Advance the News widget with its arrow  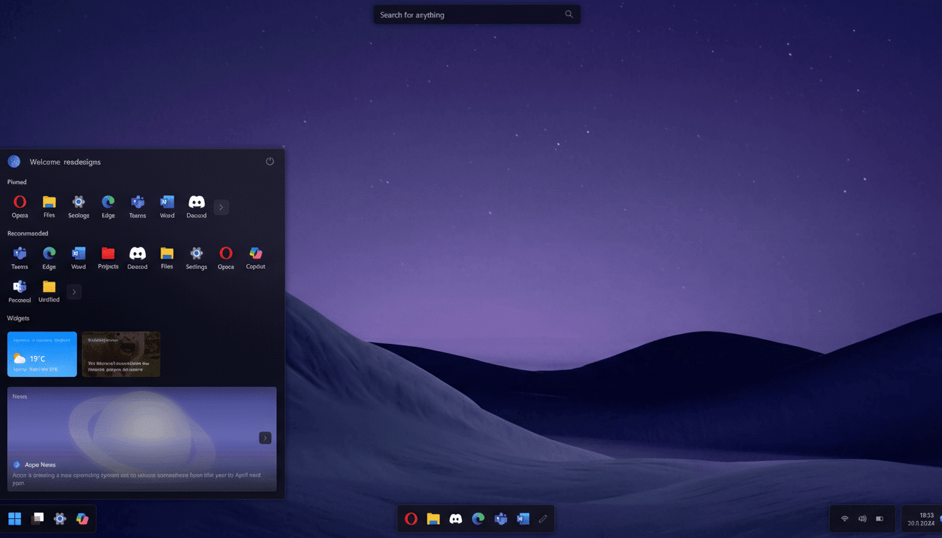(x=265, y=437)
